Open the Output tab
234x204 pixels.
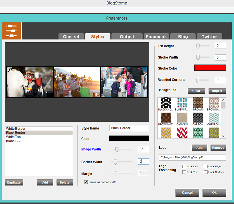coord(127,37)
